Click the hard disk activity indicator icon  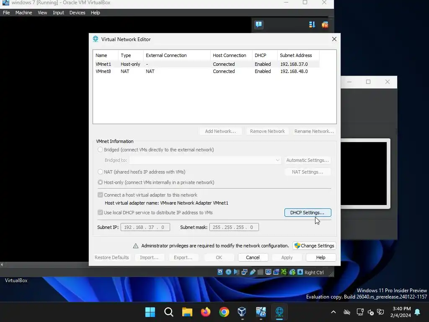[x=220, y=272]
